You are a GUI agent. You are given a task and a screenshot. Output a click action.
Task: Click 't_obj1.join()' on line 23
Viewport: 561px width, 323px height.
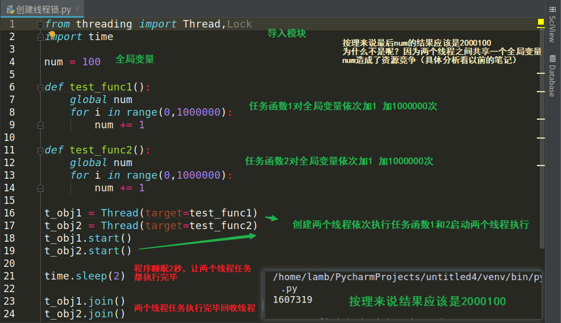(x=85, y=301)
